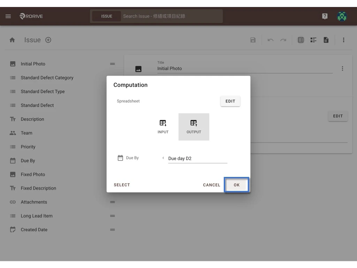The width and height of the screenshot is (357, 268).
Task: Cancel the Computation dialog
Action: pyautogui.click(x=212, y=185)
